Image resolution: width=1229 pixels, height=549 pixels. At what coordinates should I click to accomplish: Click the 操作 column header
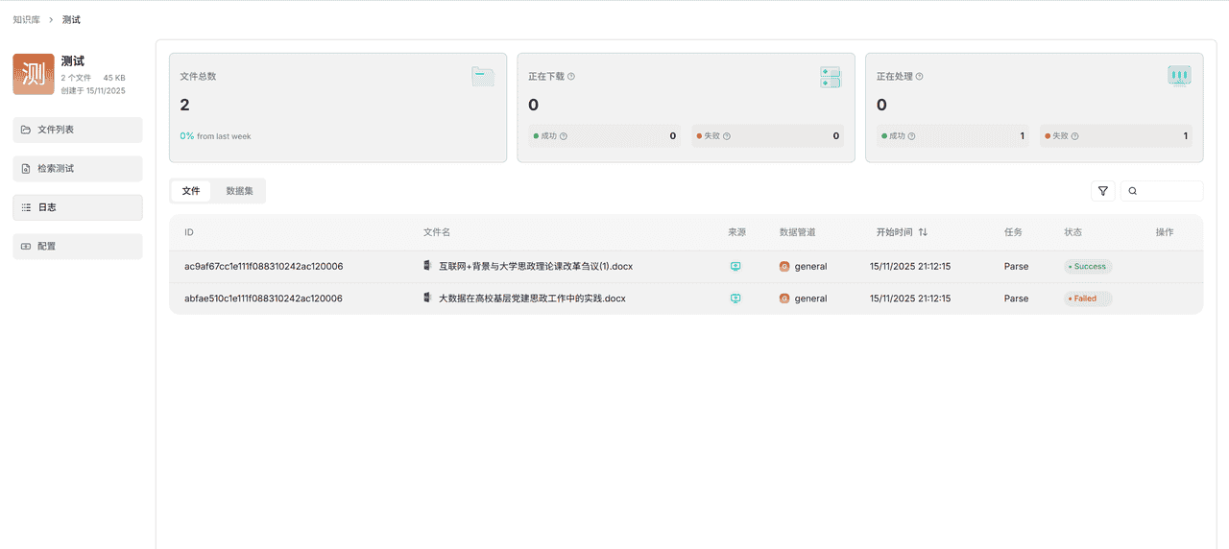(x=1165, y=232)
